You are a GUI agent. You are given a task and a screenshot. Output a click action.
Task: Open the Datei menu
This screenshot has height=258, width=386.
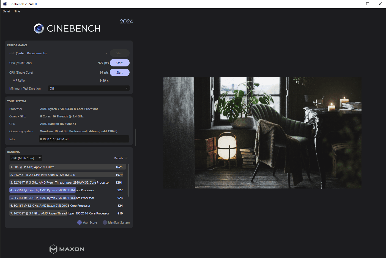point(6,11)
